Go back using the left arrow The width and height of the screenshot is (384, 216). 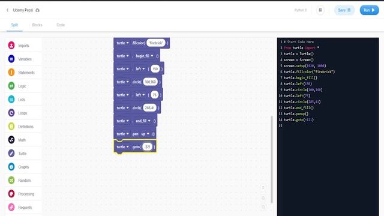7,10
